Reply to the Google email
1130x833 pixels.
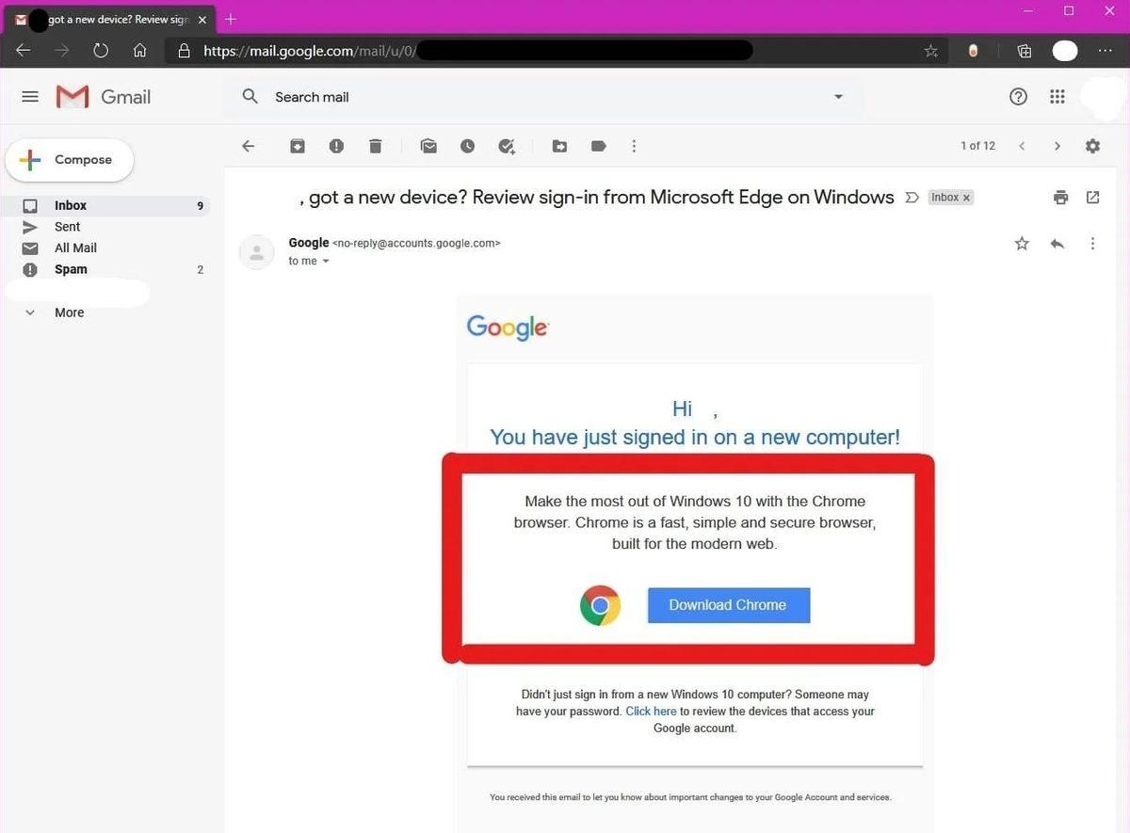[x=1057, y=243]
